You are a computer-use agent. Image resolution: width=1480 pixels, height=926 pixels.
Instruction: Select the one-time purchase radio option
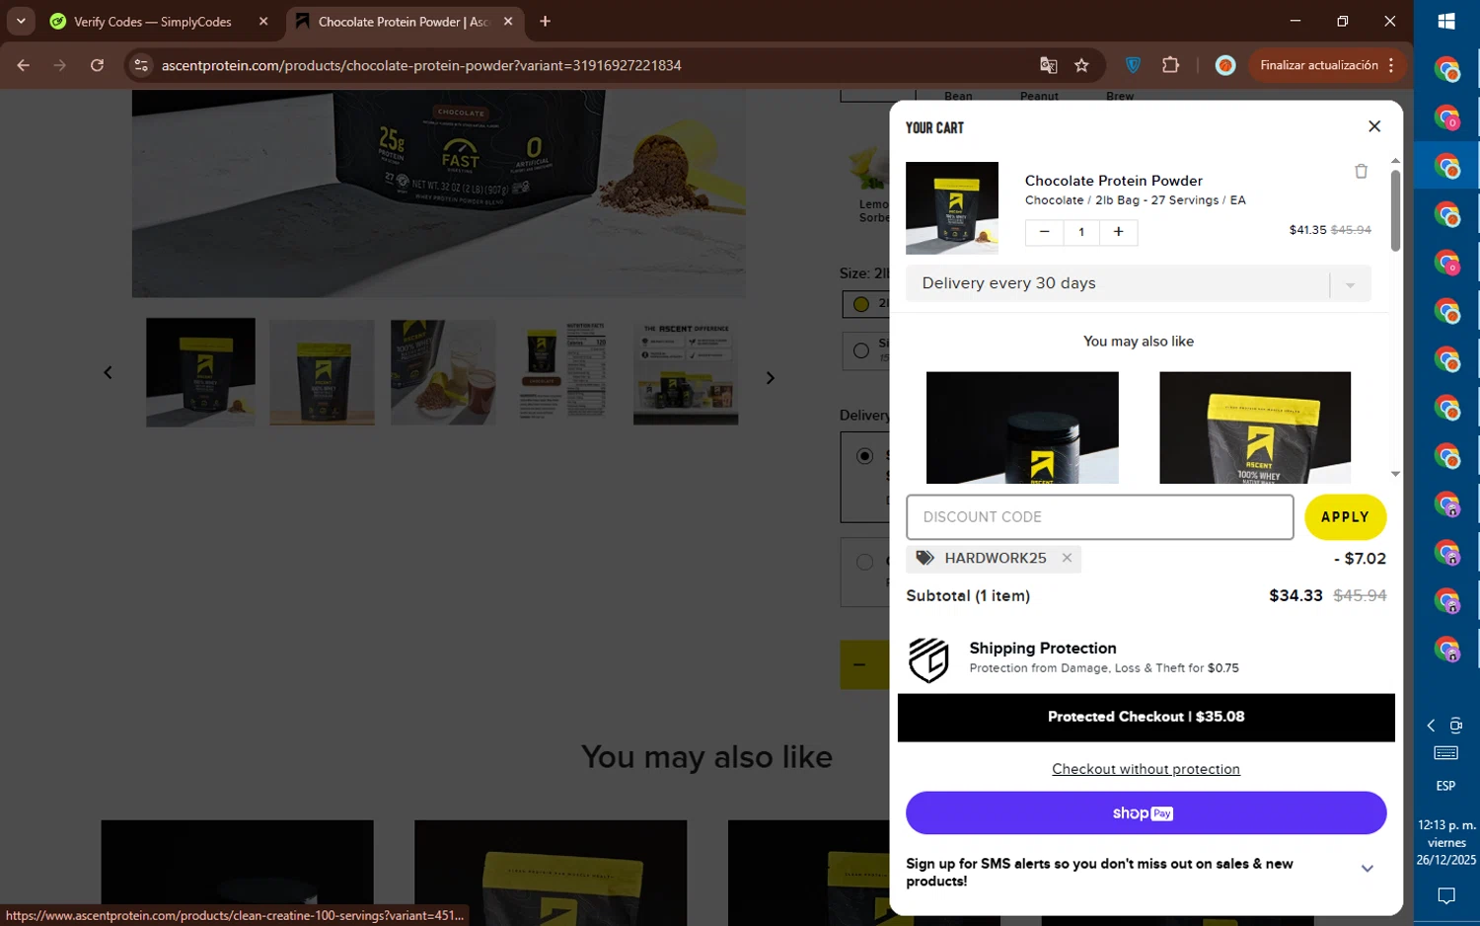[864, 562]
